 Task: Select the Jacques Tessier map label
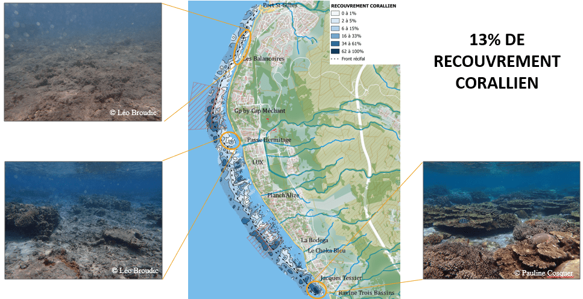[x=341, y=278]
